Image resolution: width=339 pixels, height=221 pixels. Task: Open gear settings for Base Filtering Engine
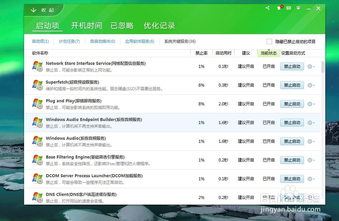coord(311,160)
